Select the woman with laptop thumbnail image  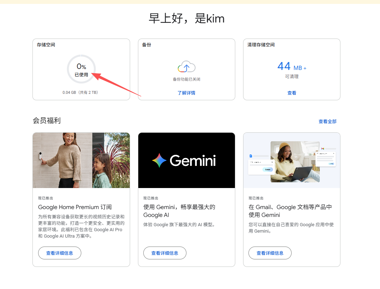tap(295, 162)
